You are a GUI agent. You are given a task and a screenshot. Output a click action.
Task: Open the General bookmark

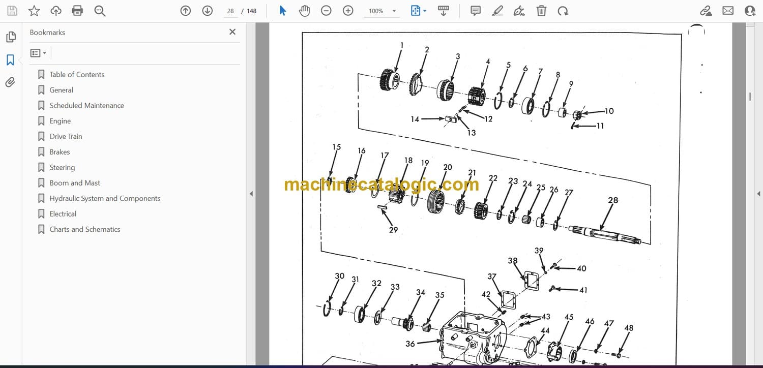point(62,90)
